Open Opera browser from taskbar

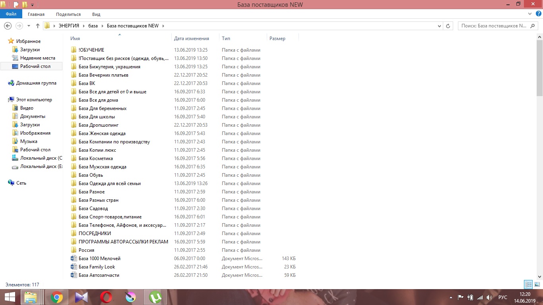click(x=106, y=297)
